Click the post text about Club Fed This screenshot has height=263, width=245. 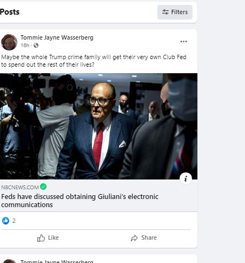[94, 61]
